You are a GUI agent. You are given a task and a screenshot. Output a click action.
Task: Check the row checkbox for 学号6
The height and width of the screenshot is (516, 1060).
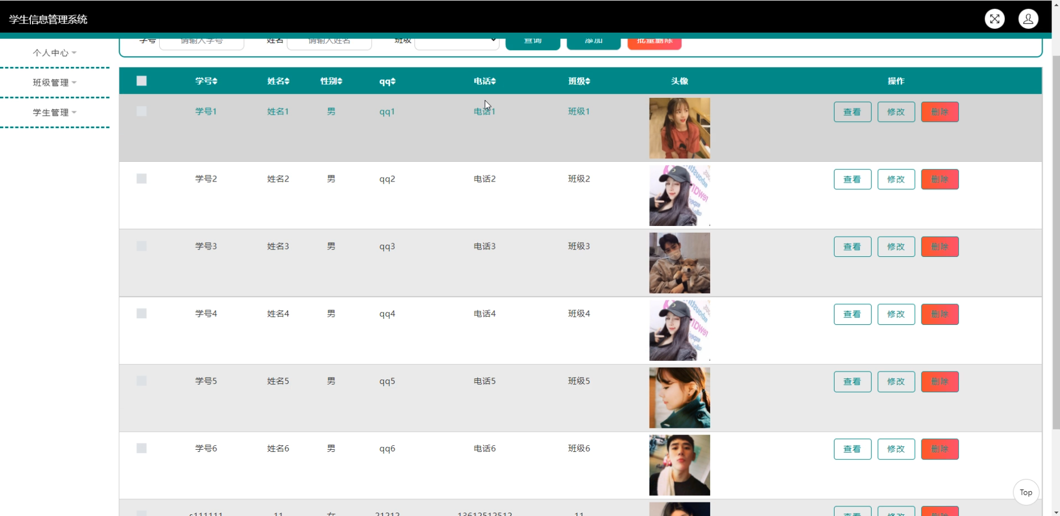pos(142,449)
